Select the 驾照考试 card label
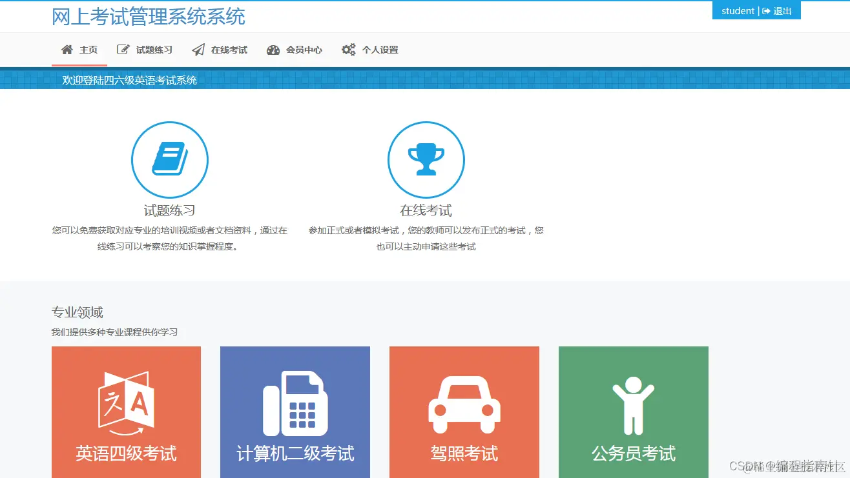The height and width of the screenshot is (478, 850). 464,453
